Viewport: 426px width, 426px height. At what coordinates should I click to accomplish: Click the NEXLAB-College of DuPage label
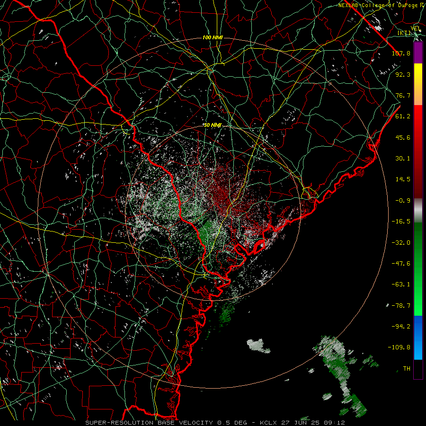pyautogui.click(x=378, y=5)
